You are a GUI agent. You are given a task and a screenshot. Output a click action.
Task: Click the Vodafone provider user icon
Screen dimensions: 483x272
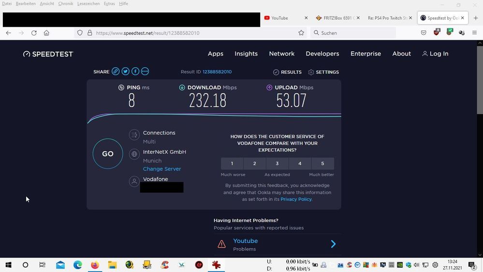(134, 181)
